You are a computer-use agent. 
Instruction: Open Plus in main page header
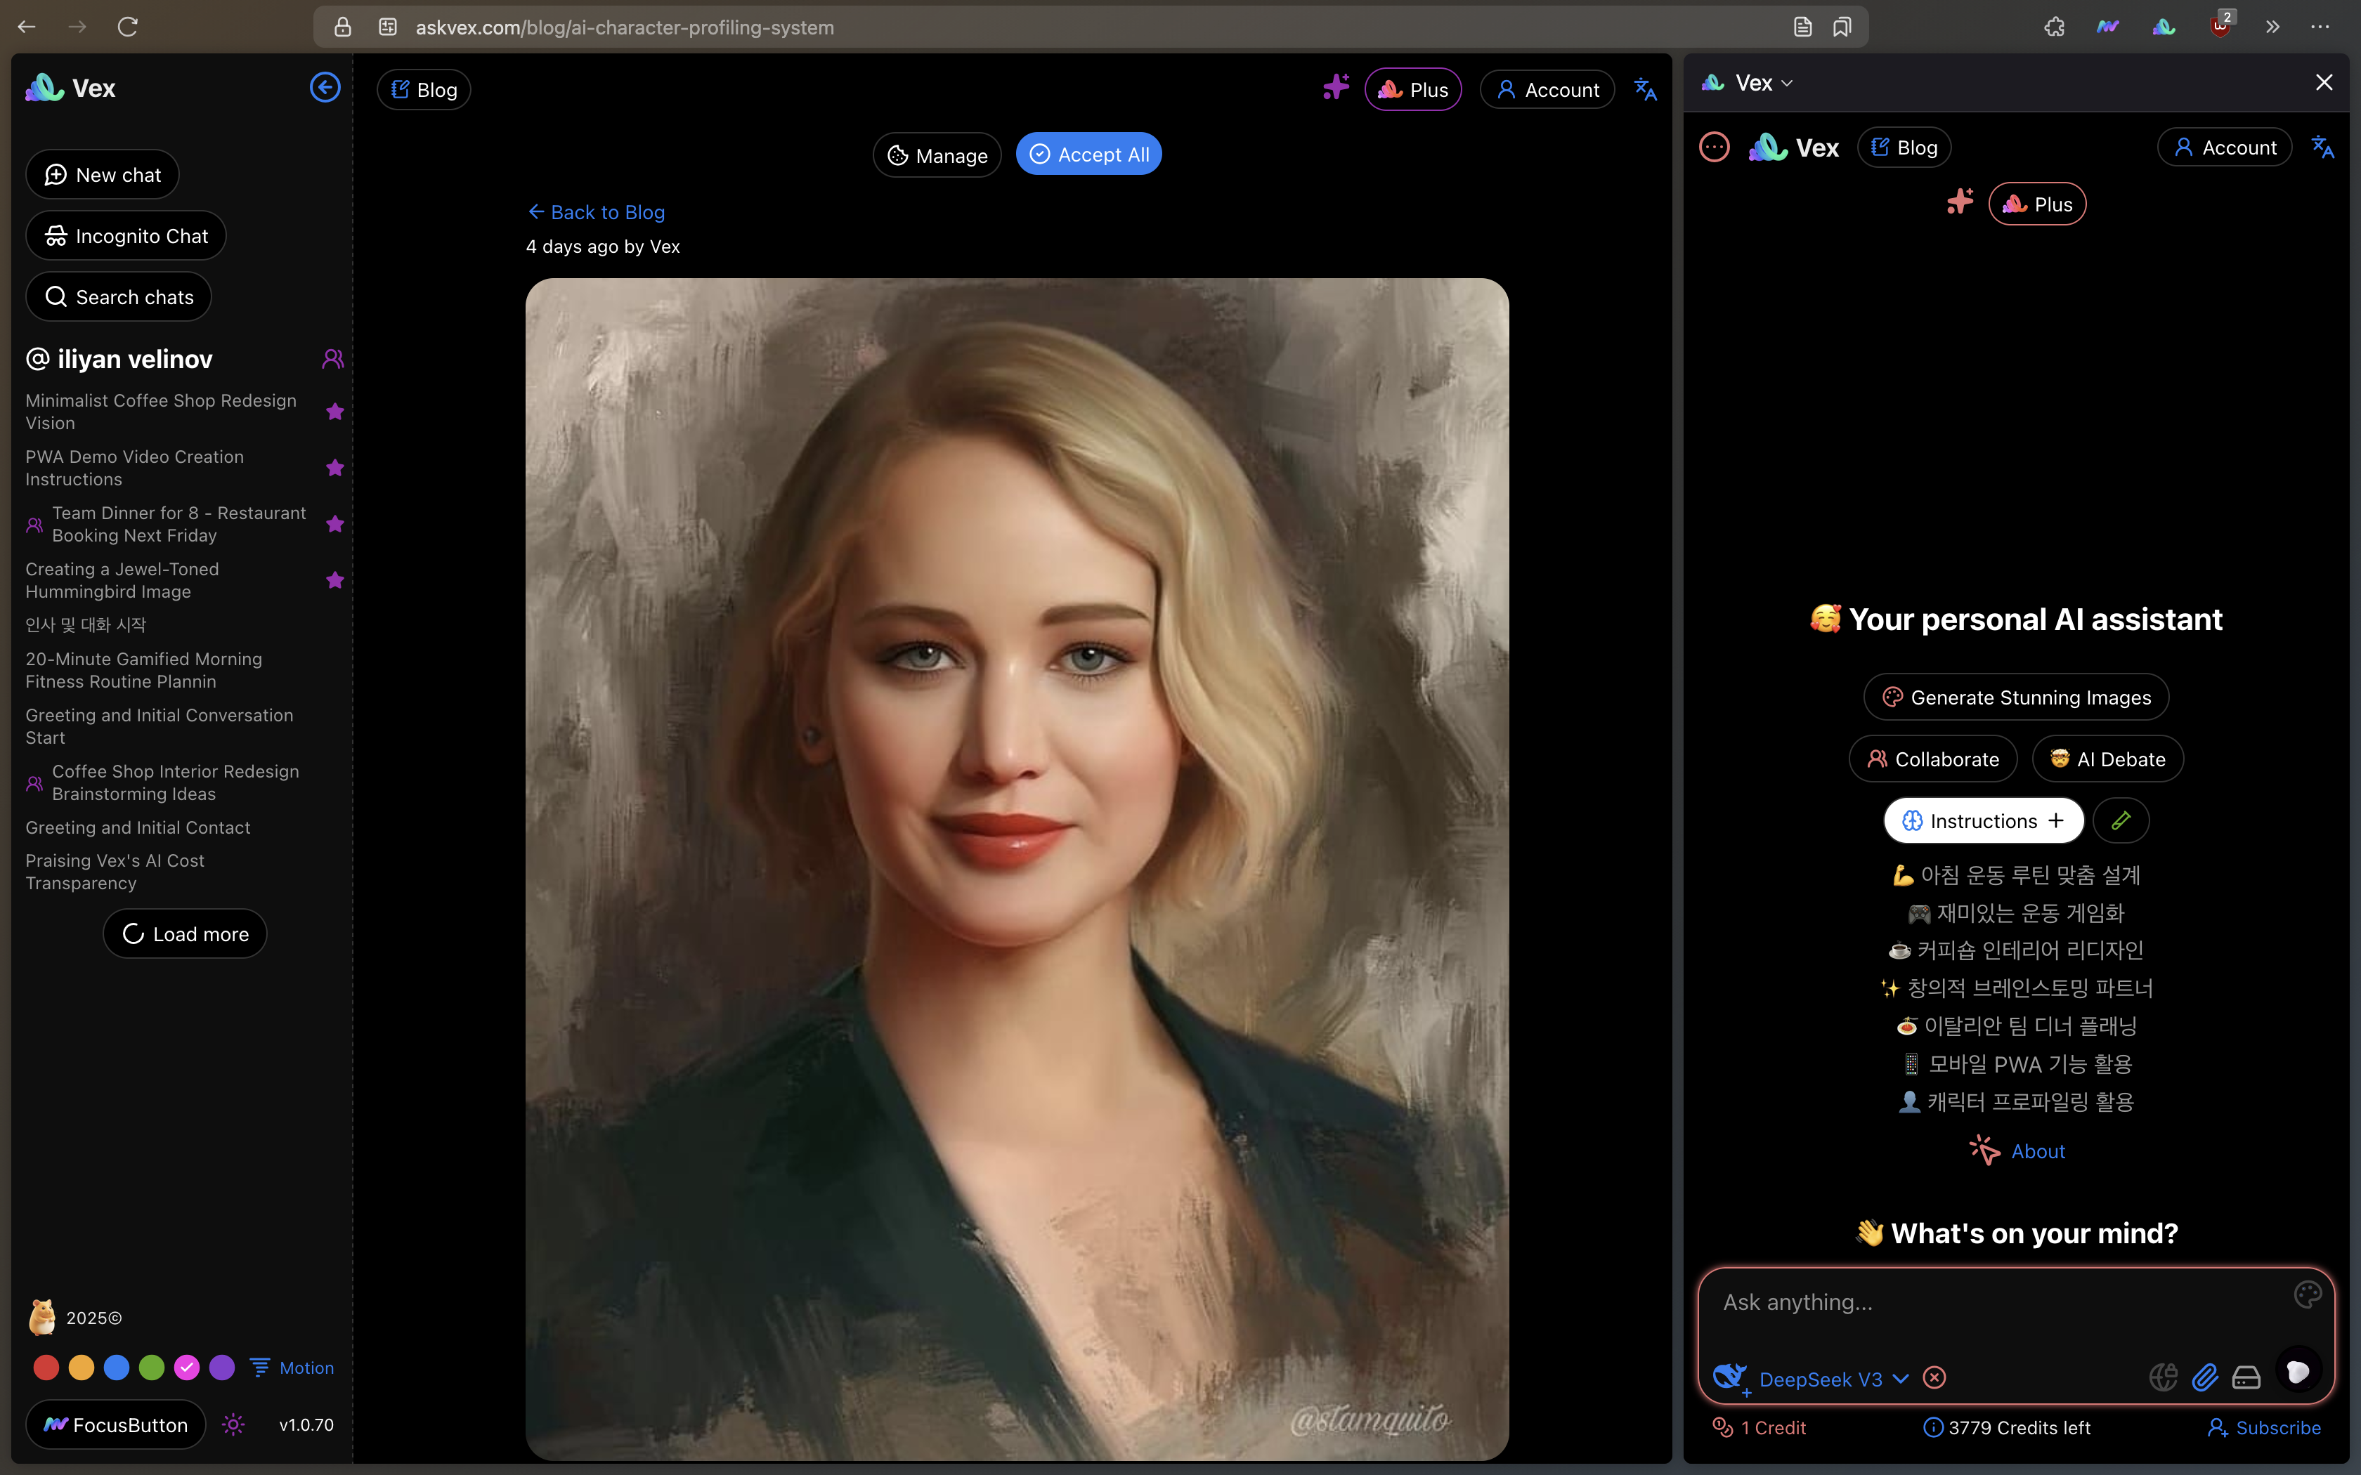point(1412,90)
